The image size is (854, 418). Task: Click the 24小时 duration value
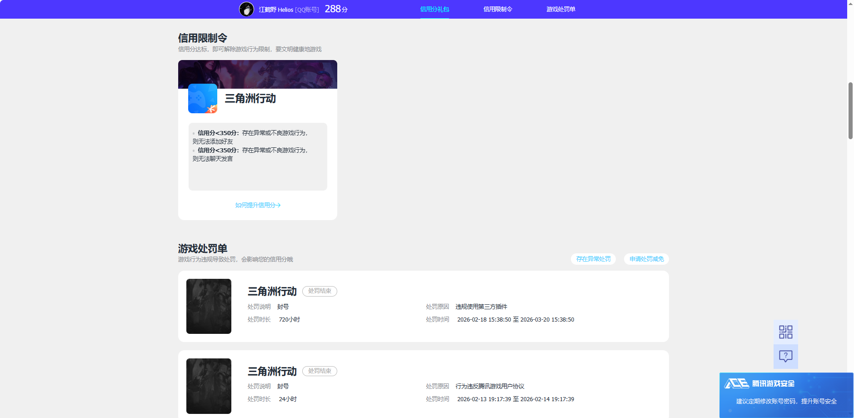288,399
